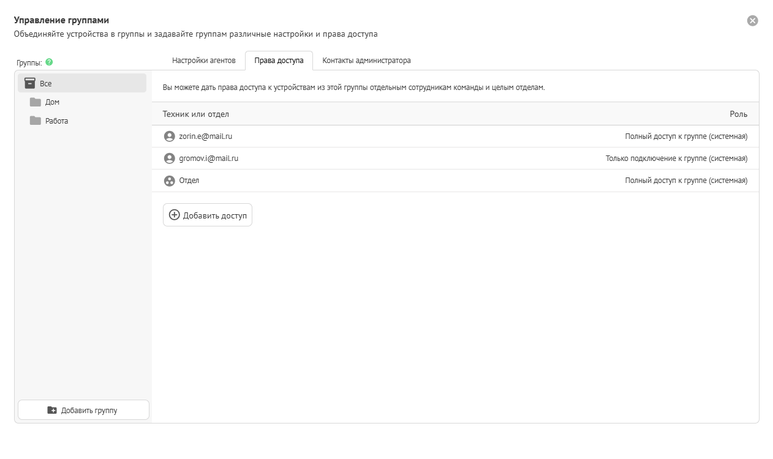Close the group management dialog
The image size is (773, 459).
(x=752, y=21)
